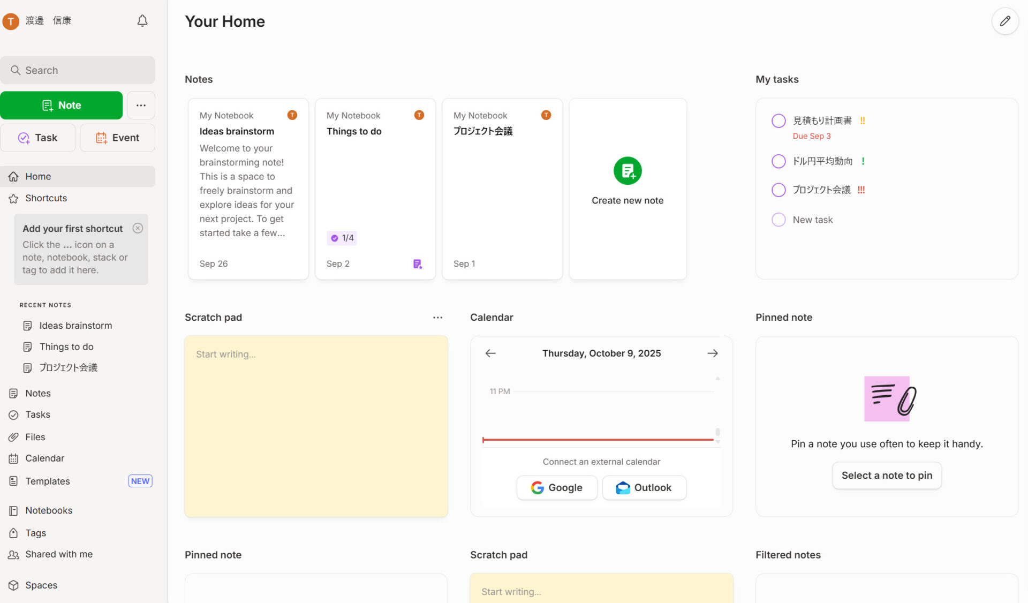This screenshot has width=1028, height=603.
Task: Click the Search field
Action: click(x=78, y=70)
